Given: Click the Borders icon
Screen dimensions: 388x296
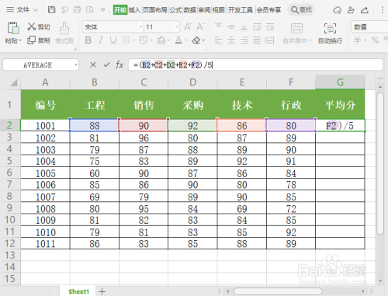Looking at the screenshot, I should click(x=126, y=40).
